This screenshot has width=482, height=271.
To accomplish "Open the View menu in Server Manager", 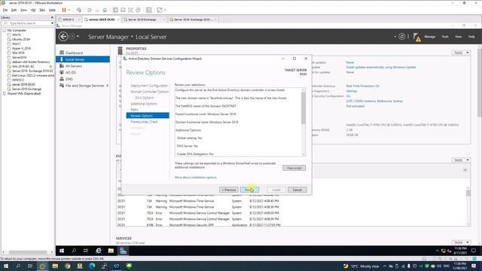I will pyautogui.click(x=458, y=37).
